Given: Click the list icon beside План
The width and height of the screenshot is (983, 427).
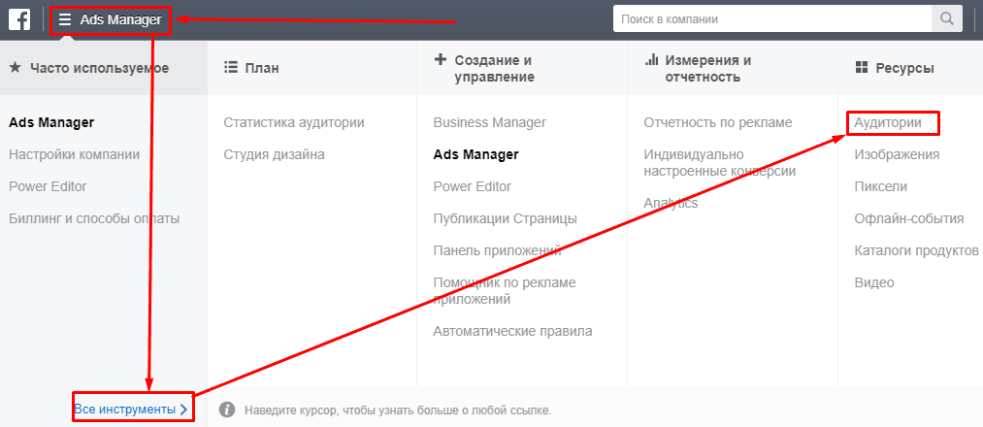Looking at the screenshot, I should click(230, 68).
